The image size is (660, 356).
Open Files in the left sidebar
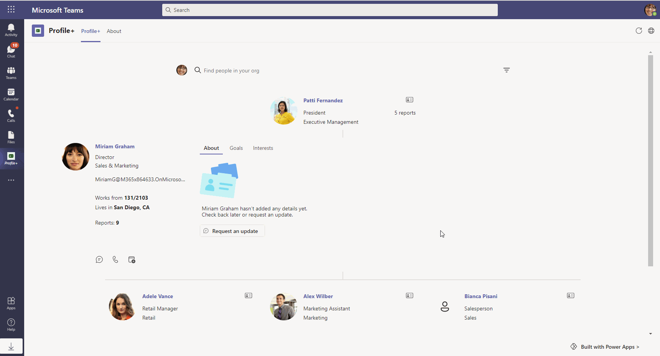click(x=11, y=137)
